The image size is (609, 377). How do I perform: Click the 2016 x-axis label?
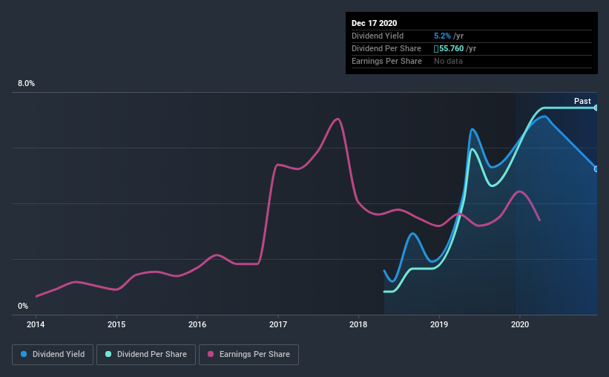[x=197, y=324]
